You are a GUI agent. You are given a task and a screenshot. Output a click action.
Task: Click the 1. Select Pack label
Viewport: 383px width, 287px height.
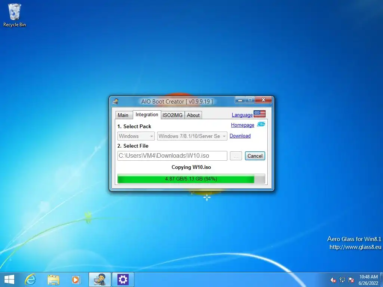[x=134, y=126]
